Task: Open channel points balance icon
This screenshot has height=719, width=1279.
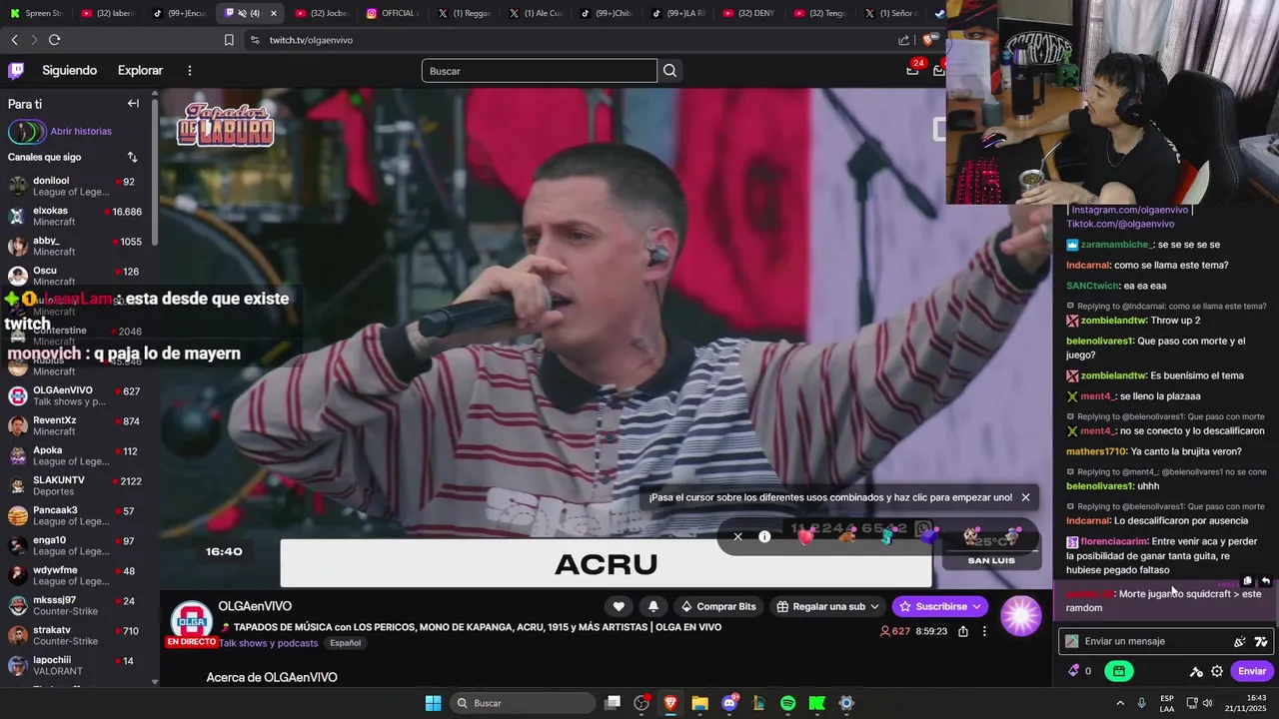Action: coord(1079,671)
